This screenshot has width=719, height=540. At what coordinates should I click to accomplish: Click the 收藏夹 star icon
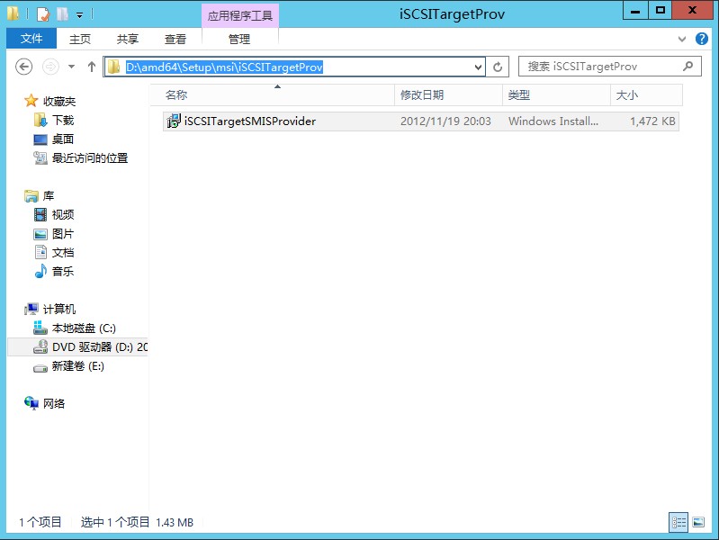tap(31, 101)
